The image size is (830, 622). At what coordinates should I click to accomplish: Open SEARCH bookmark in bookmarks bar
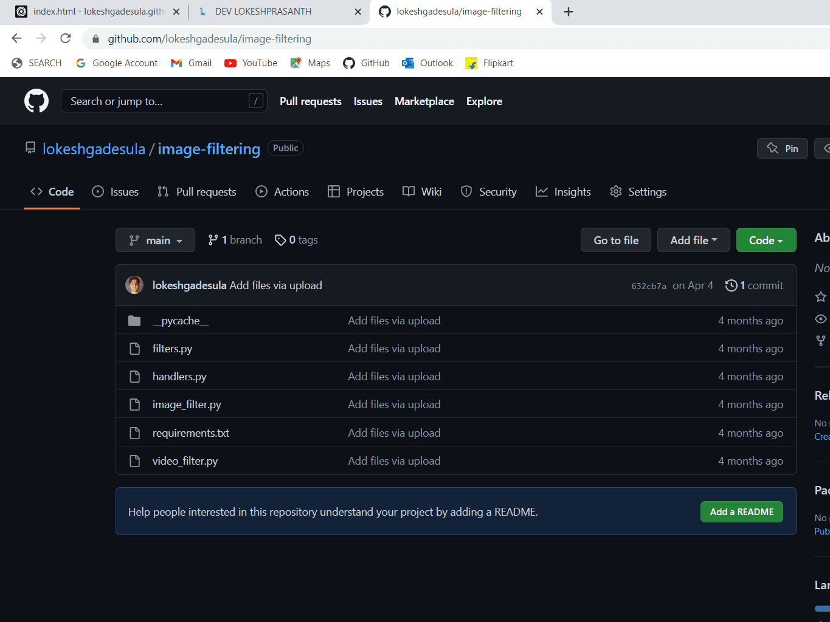(36, 63)
